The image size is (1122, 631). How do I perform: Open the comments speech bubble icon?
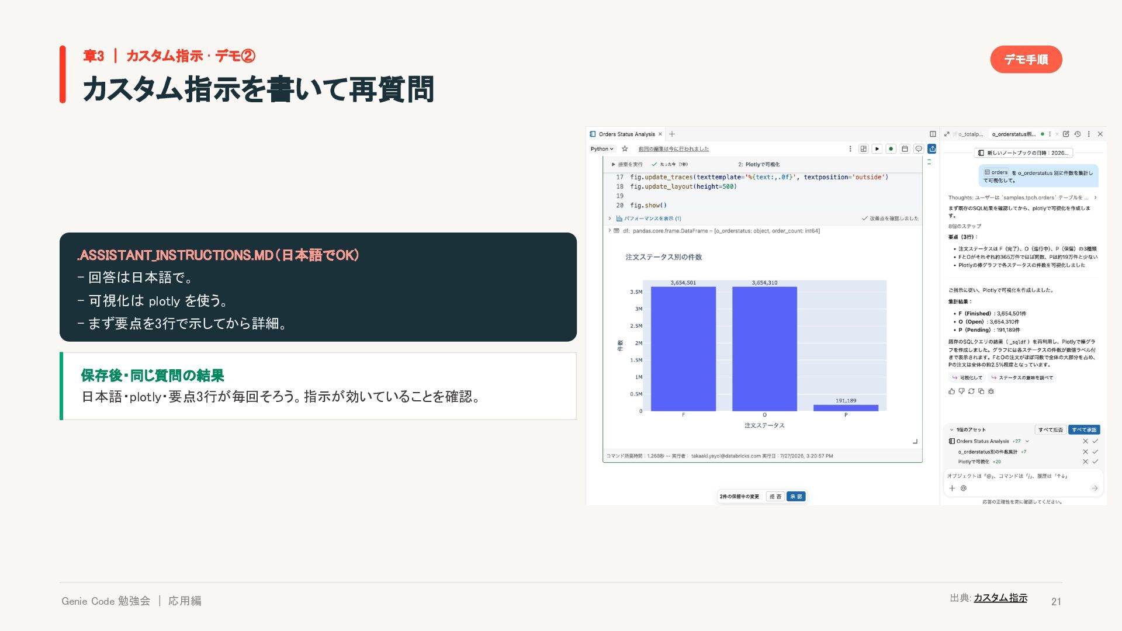tap(919, 149)
